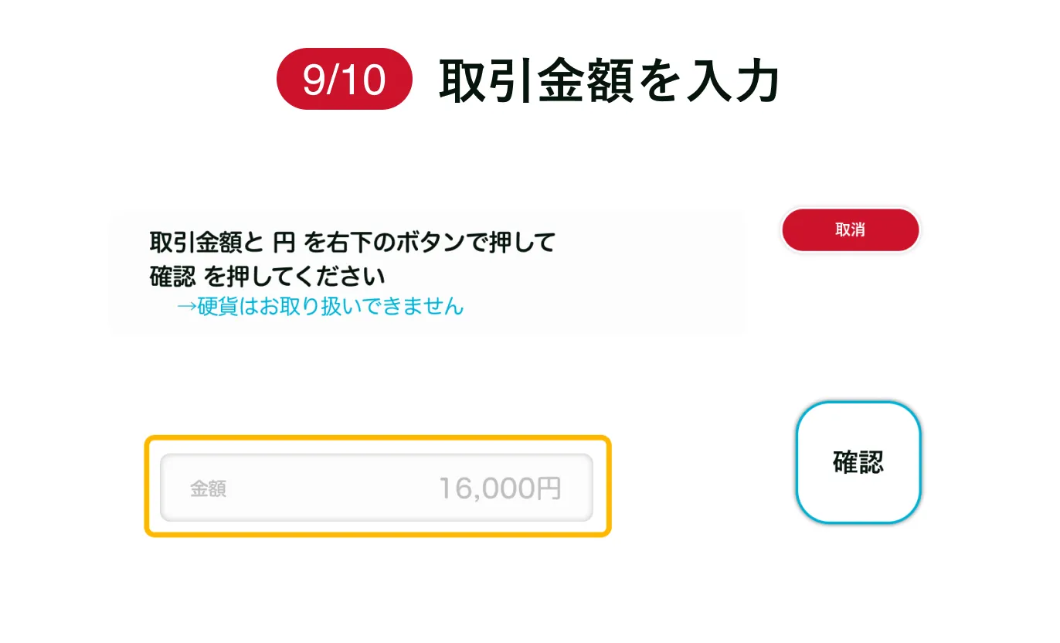This screenshot has height=643, width=1060.
Task: Click the bold 確認 word in instructions
Action: 172,276
